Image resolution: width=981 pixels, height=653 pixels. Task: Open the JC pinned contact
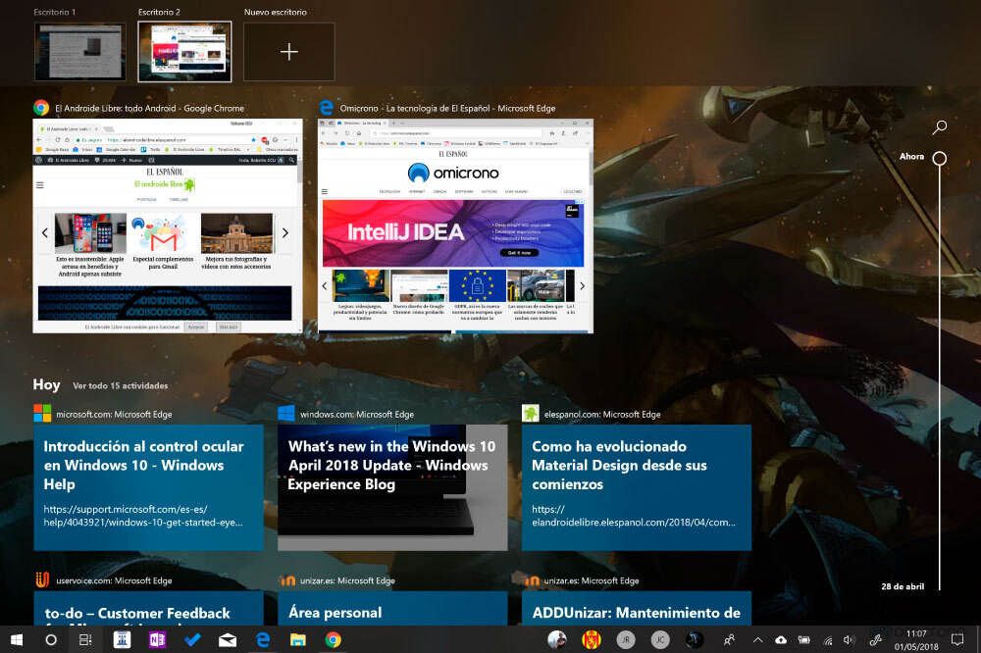660,639
